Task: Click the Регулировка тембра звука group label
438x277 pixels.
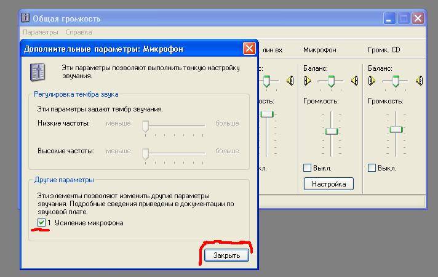Action: tap(76, 94)
